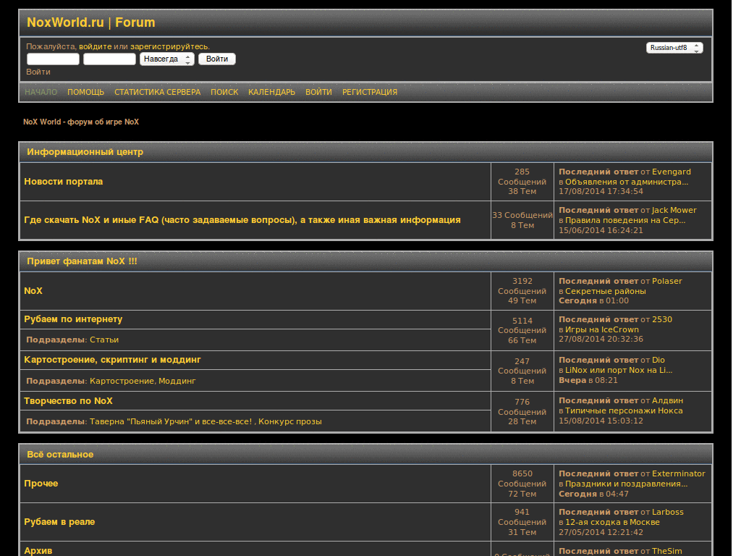Open the 'НАЧАЛО' menu item

tap(41, 92)
